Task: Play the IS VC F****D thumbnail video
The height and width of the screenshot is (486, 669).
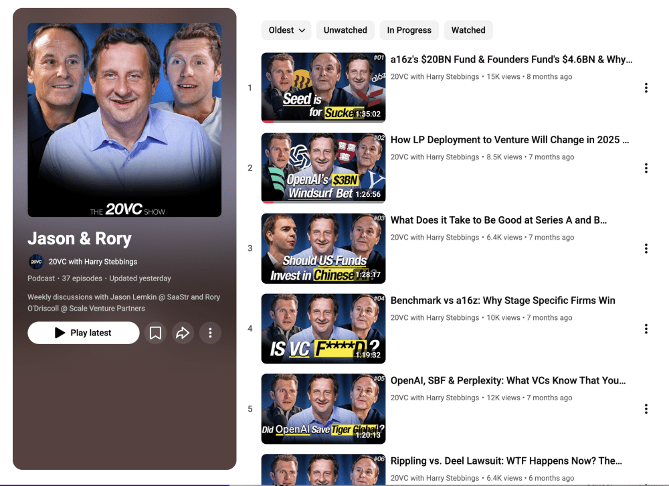Action: coord(323,329)
